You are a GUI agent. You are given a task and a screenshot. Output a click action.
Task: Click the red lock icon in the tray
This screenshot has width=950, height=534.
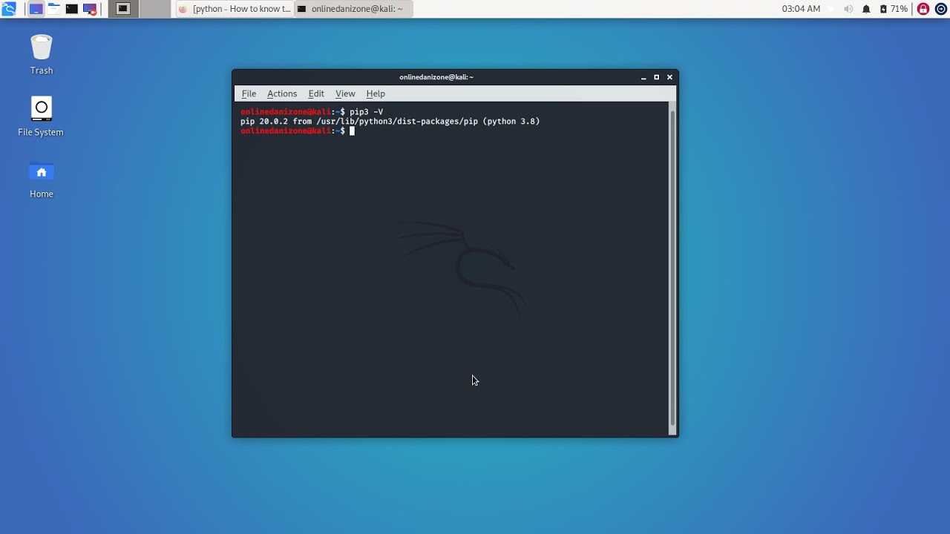pos(922,8)
